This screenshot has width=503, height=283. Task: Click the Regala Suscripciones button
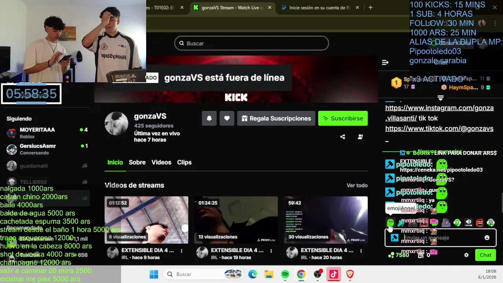[276, 118]
